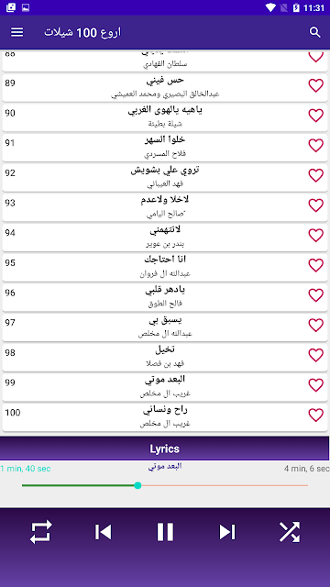The image size is (330, 587).
Task: Tap the heart icon on song 95
Action: [x=315, y=265]
